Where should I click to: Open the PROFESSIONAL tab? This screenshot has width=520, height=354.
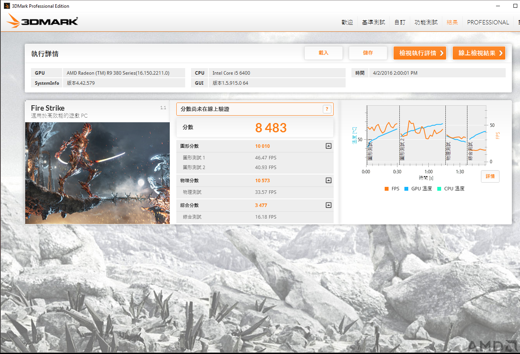(x=488, y=22)
